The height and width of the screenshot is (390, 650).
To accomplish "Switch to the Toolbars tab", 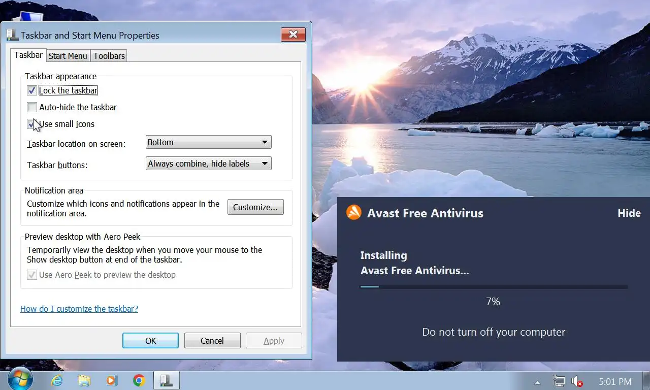I will coord(109,56).
